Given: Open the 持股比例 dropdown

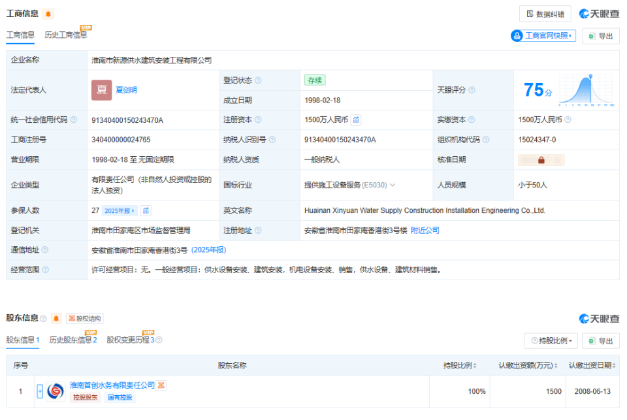Looking at the screenshot, I should click(551, 341).
